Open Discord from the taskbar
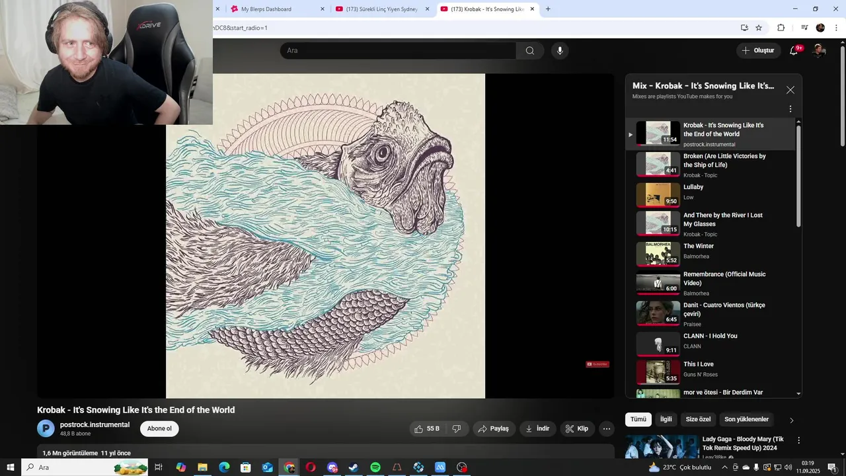Viewport: 846px width, 476px height. pos(332,467)
